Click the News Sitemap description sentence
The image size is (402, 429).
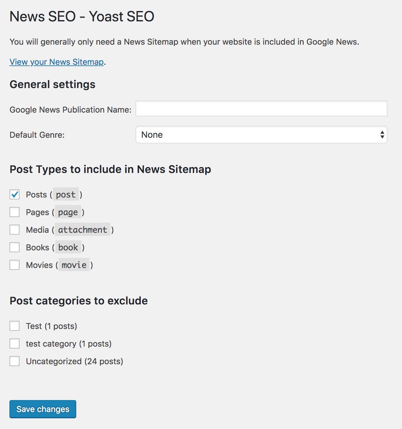(184, 42)
